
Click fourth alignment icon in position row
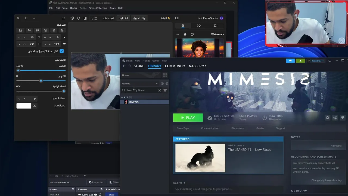click(x=45, y=30)
